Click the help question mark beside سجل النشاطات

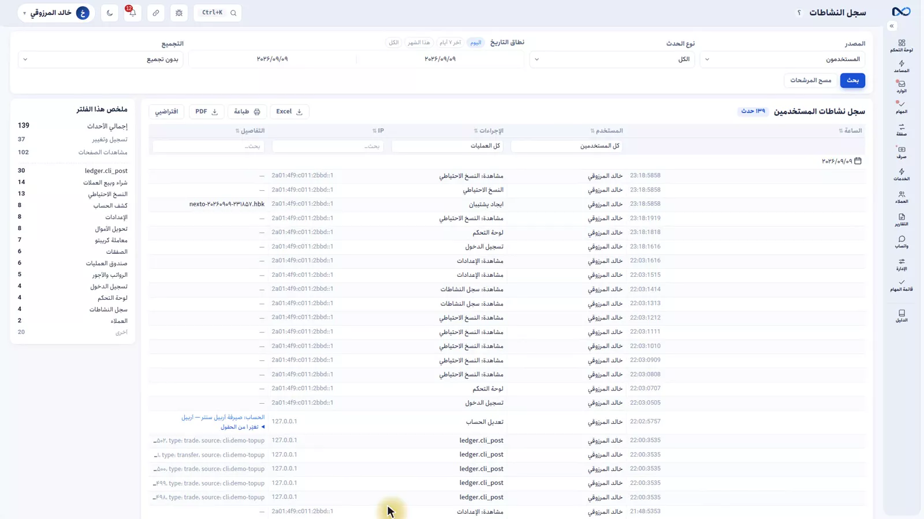tap(799, 13)
